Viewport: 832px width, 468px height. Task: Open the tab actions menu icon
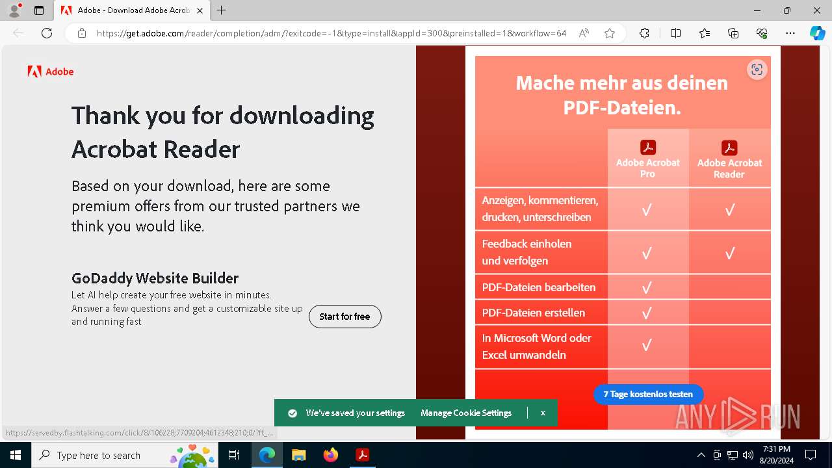pos(39,10)
